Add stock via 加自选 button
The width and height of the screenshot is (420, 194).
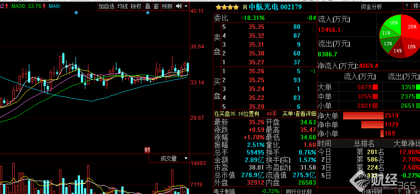[106, 6]
